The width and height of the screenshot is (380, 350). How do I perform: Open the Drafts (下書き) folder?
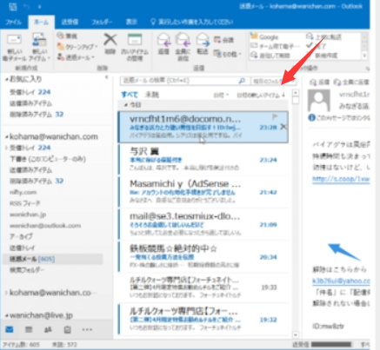click(48, 159)
